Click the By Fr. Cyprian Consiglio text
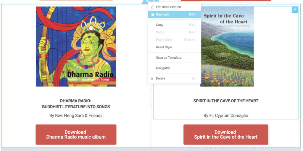 click(x=226, y=116)
